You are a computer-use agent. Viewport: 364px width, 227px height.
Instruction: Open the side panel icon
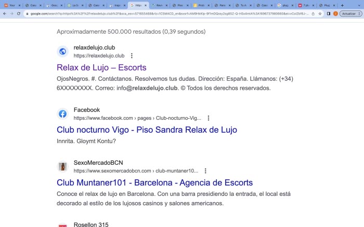click(x=329, y=14)
